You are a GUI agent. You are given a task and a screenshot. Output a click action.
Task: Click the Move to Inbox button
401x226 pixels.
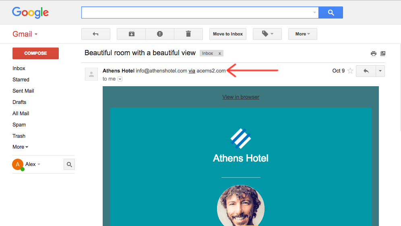228,34
